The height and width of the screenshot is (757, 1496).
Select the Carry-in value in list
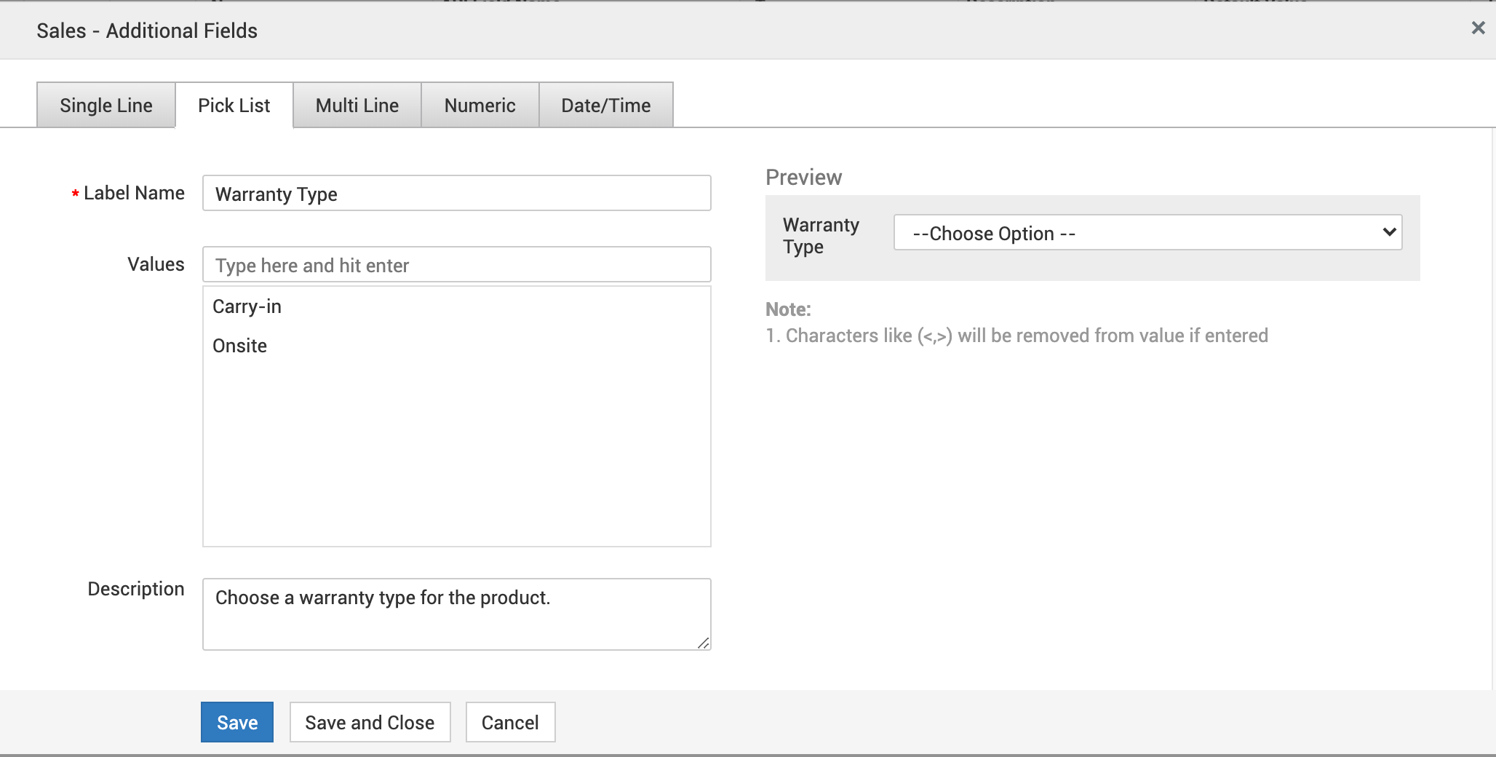pos(247,306)
